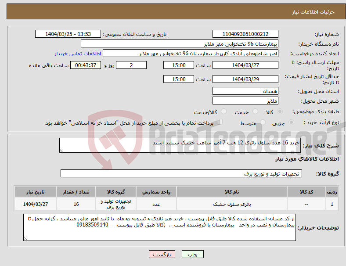Click the unit cell عدد
346x266 pixels.
coord(156,204)
